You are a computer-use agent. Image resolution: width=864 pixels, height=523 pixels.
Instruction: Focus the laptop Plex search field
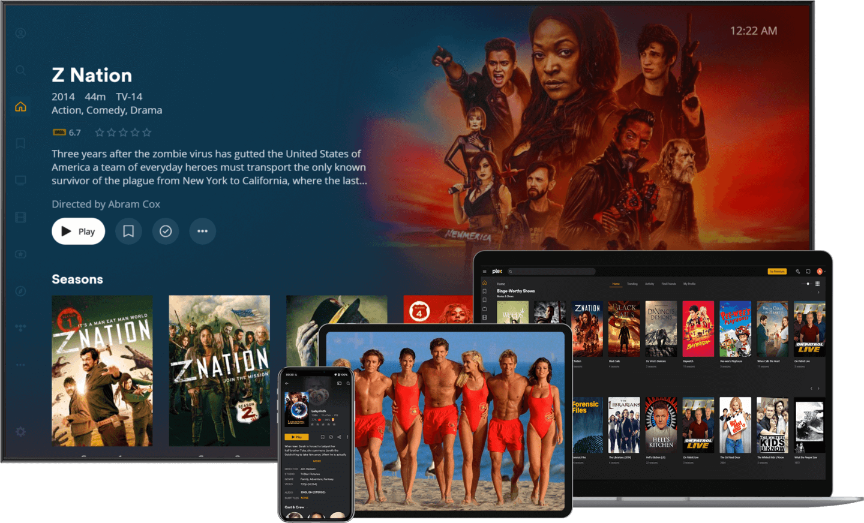tap(551, 271)
